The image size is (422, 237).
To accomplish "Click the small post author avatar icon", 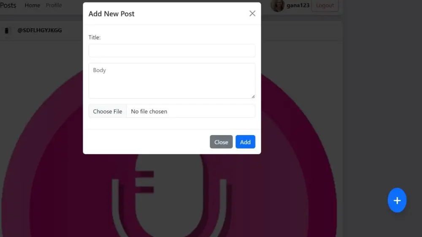I will point(7,30).
